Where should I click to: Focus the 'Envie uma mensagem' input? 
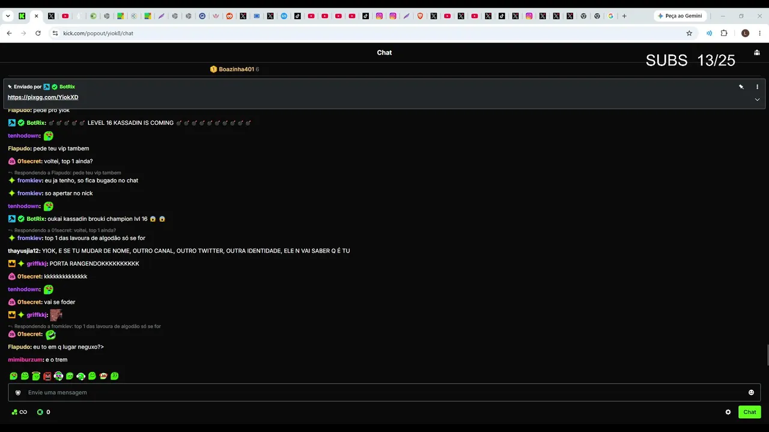(384, 392)
